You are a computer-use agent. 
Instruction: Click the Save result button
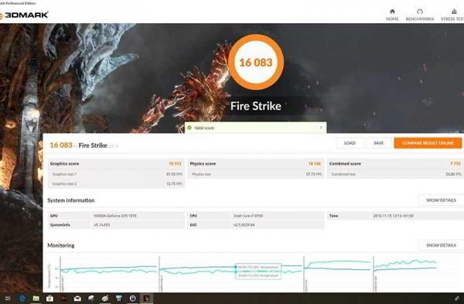coord(378,143)
